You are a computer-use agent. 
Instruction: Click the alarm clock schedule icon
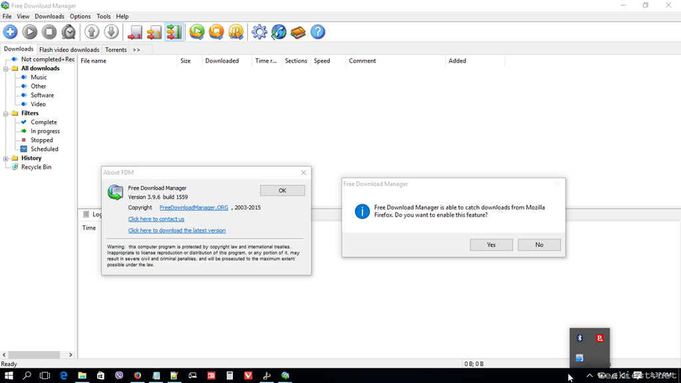coord(68,31)
